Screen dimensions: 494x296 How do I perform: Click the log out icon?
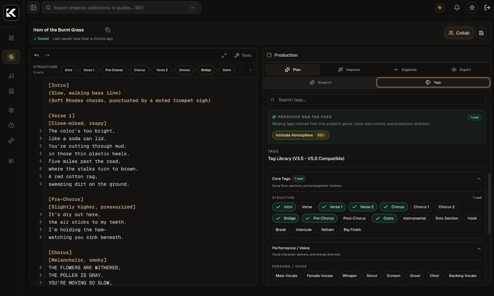tap(487, 8)
